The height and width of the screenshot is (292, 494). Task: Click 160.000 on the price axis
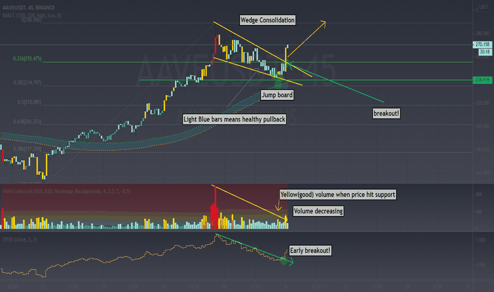482,173
